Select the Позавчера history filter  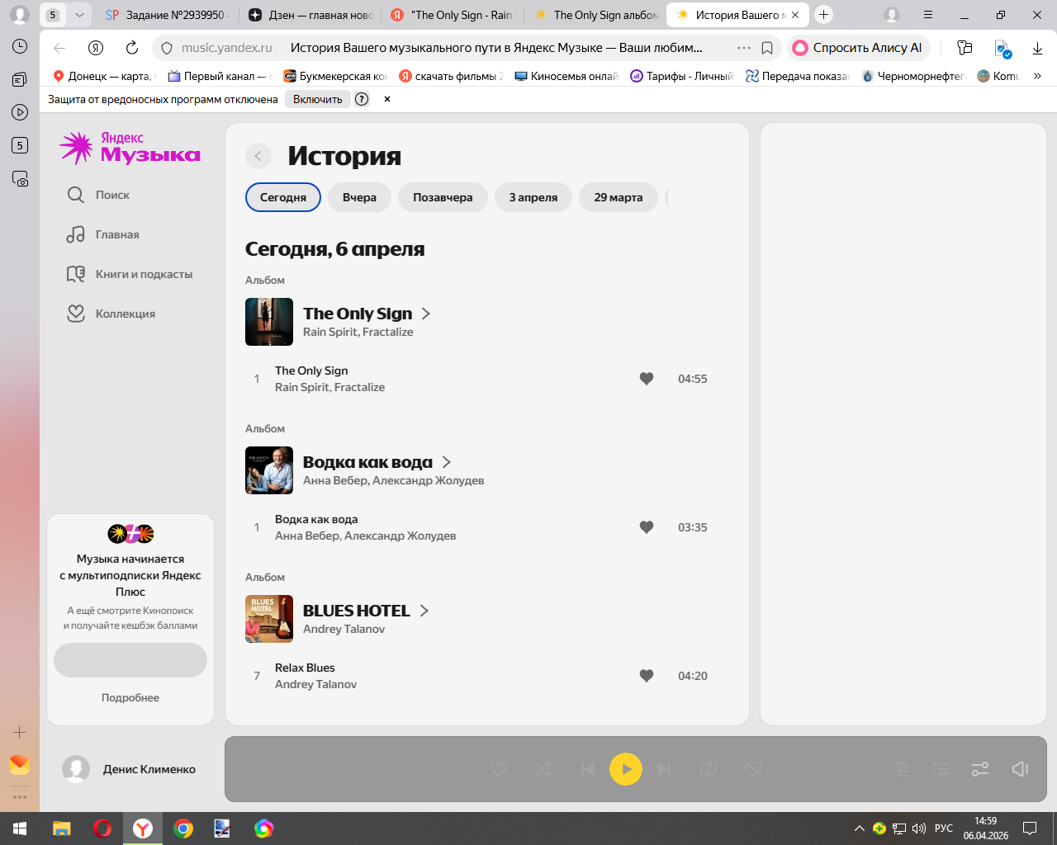(x=443, y=197)
